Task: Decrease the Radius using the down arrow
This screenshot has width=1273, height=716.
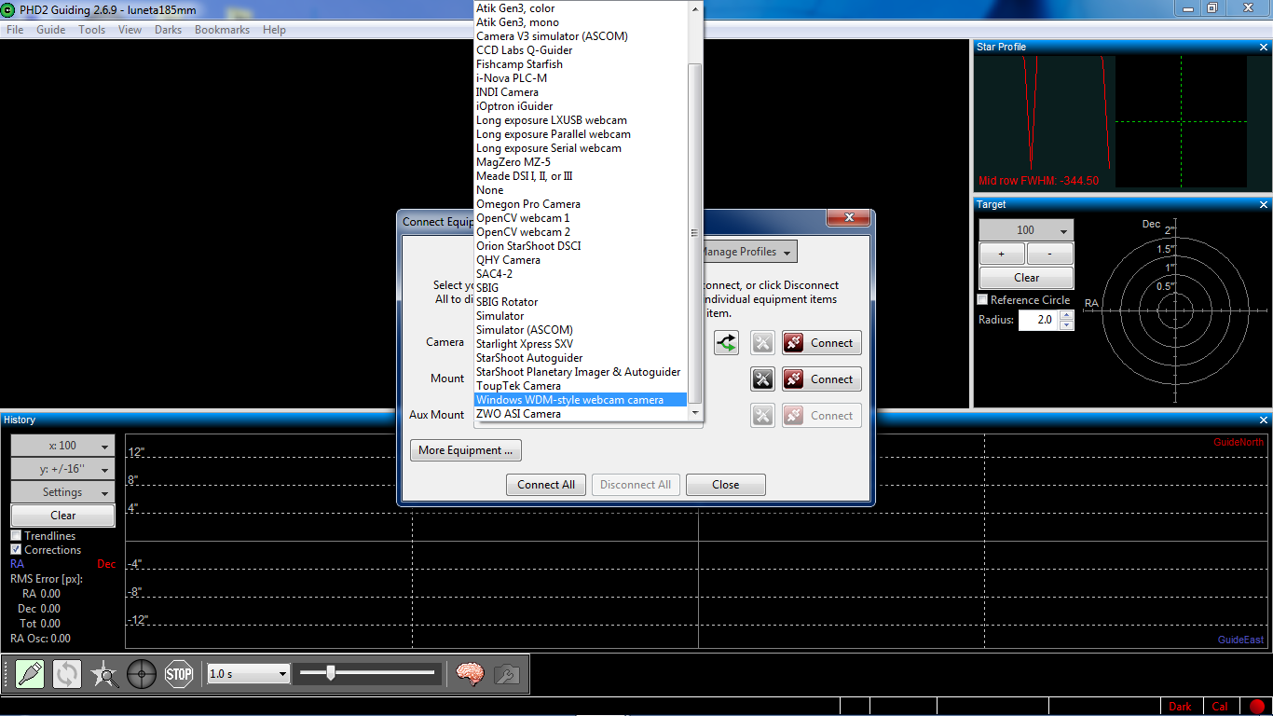Action: pyautogui.click(x=1067, y=325)
